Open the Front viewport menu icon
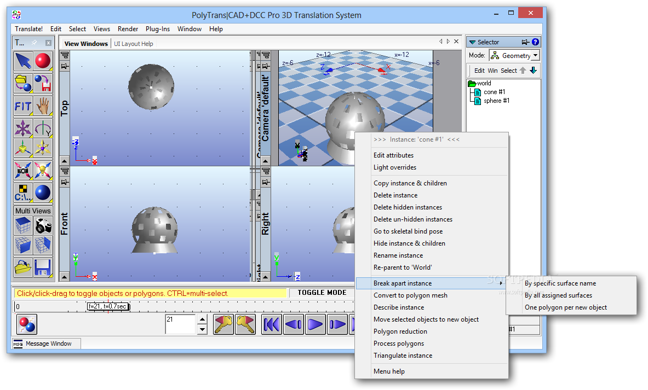Viewport: 648px width, 390px height. tap(65, 171)
